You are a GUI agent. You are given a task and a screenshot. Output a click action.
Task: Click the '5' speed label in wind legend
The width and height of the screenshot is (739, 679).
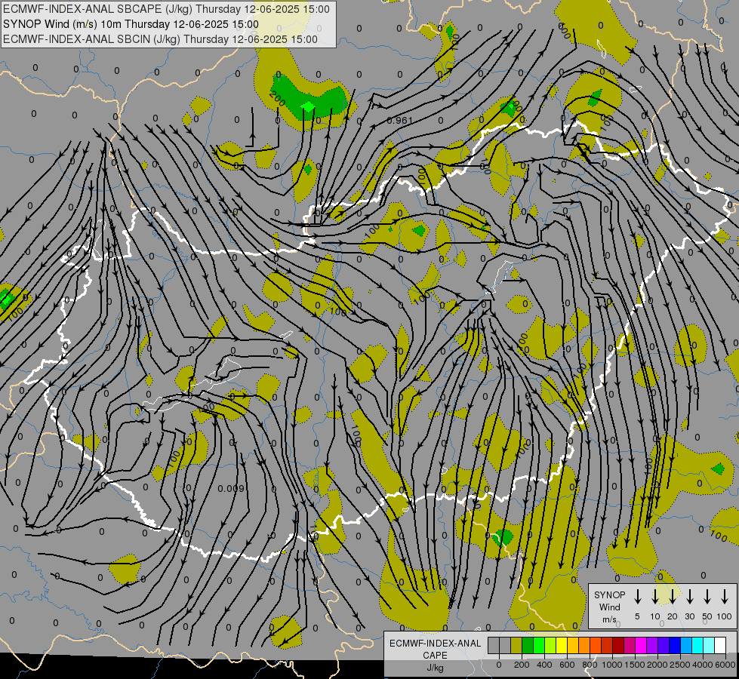(x=637, y=616)
